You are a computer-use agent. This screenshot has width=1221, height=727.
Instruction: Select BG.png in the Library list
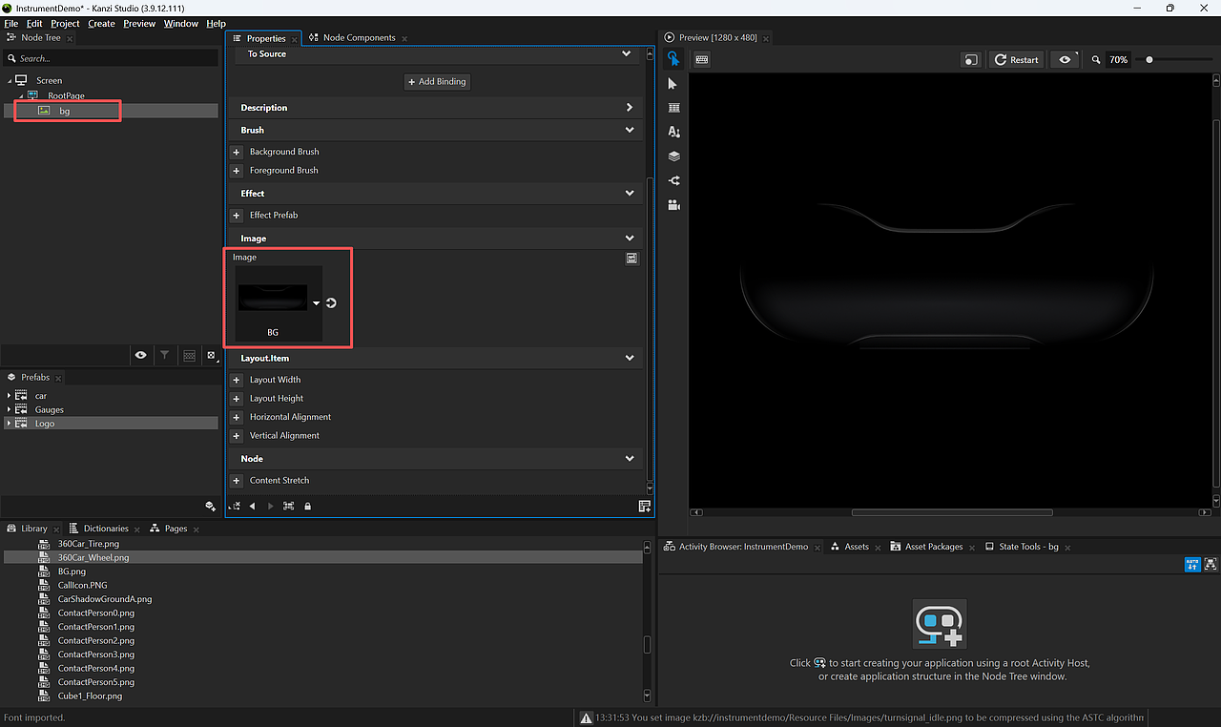pyautogui.click(x=72, y=571)
